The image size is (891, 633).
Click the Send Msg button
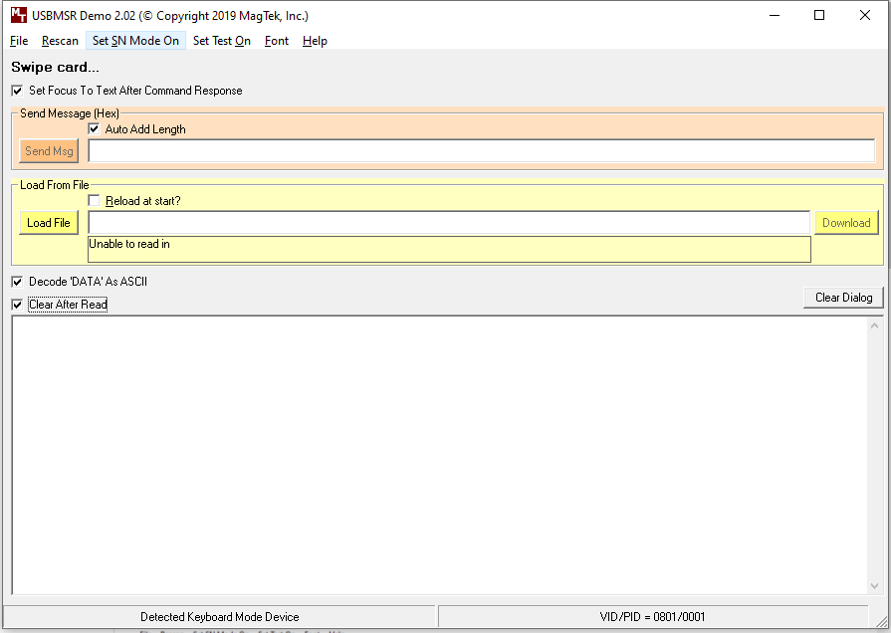(x=49, y=151)
